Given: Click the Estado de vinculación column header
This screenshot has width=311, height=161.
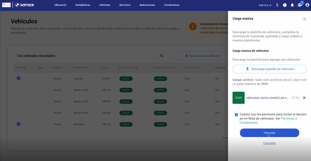Looking at the screenshot, I should point(164,68).
